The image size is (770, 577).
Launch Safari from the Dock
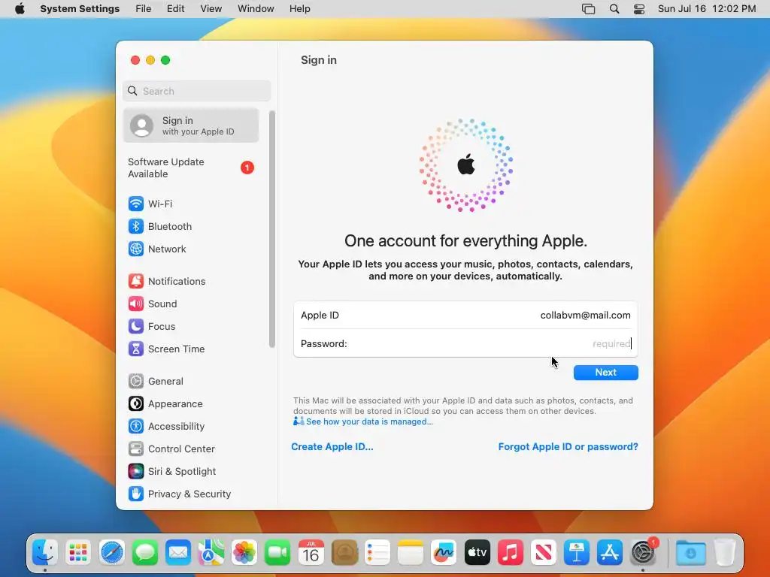(111, 553)
